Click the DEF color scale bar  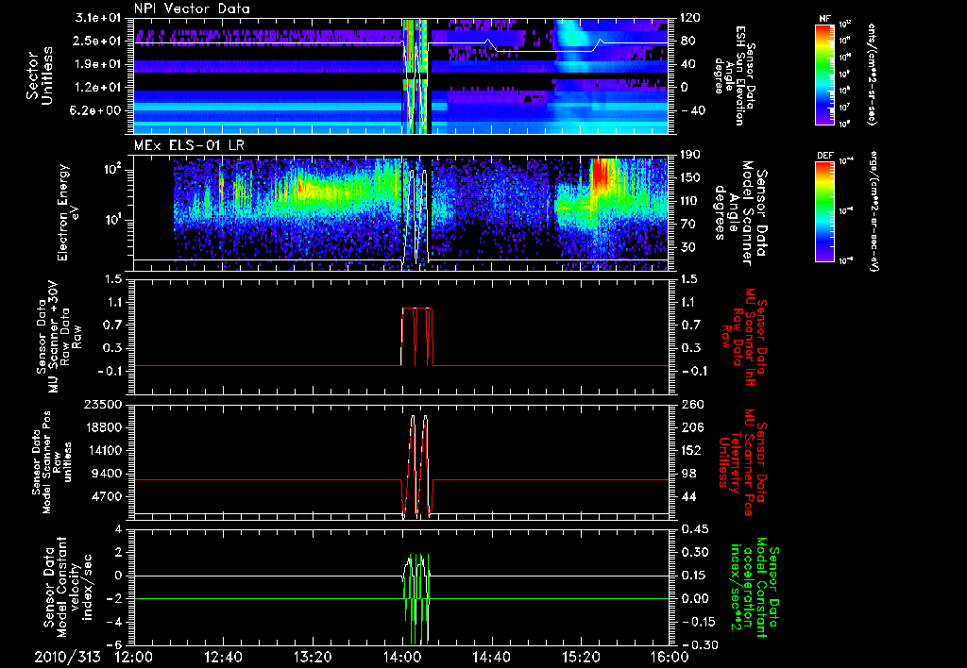pyautogui.click(x=824, y=210)
